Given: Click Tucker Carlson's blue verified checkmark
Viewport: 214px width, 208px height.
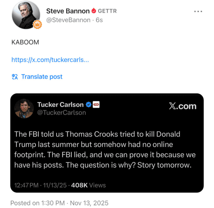Looking at the screenshot, I should (89, 105).
